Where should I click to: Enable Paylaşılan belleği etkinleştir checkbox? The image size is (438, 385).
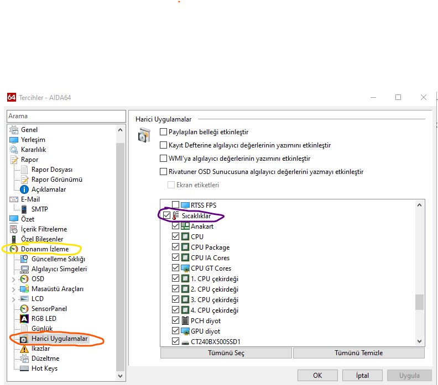point(163,131)
